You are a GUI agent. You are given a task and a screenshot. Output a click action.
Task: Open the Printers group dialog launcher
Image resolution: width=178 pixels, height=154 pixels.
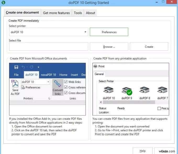click(x=49, y=98)
